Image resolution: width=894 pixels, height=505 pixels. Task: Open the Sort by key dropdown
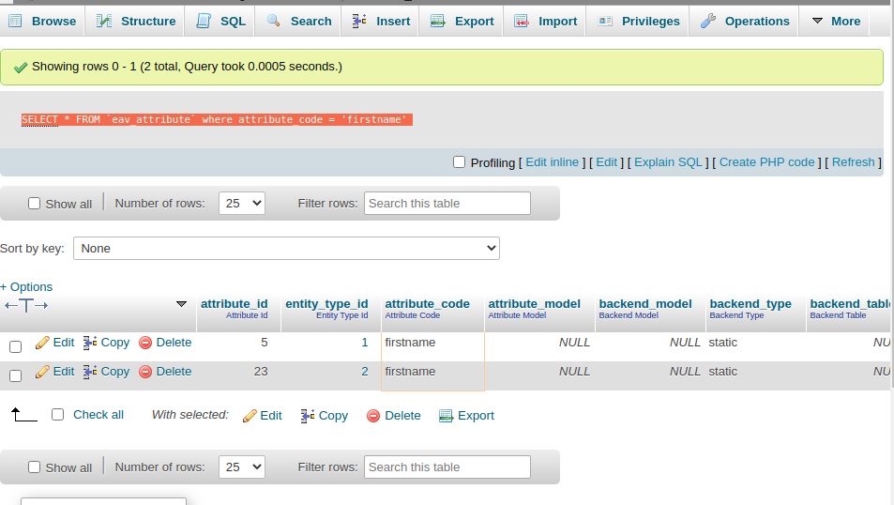click(x=286, y=248)
